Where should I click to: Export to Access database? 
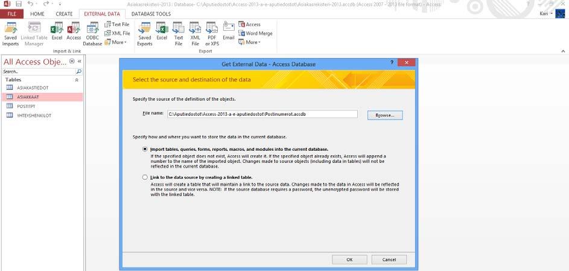coord(249,24)
